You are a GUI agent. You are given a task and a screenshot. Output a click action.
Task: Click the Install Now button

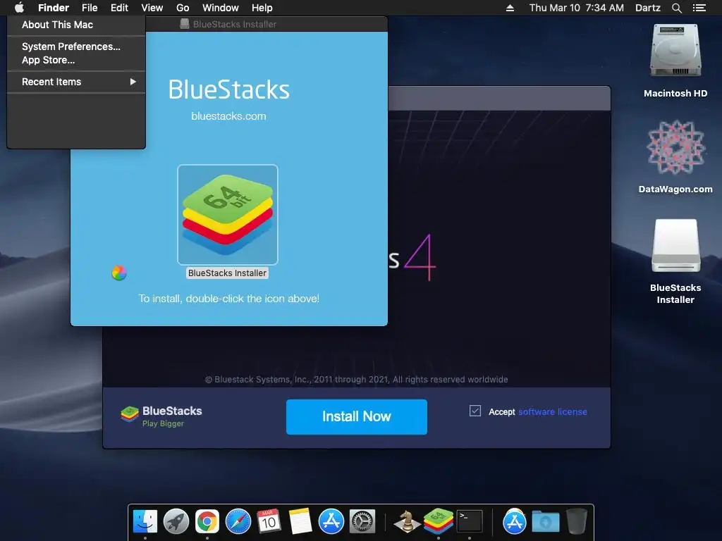pos(356,417)
